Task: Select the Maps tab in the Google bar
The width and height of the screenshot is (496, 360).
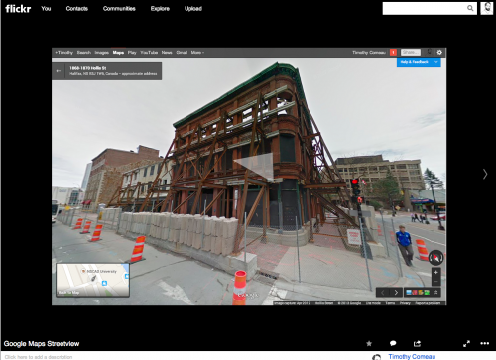Action: tap(118, 53)
